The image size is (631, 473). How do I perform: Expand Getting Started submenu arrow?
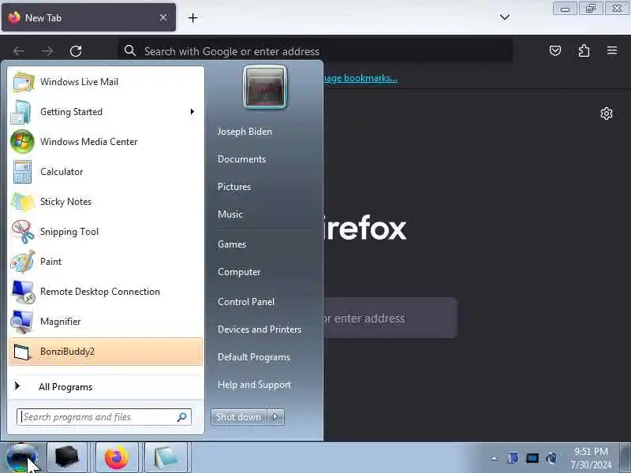click(192, 111)
